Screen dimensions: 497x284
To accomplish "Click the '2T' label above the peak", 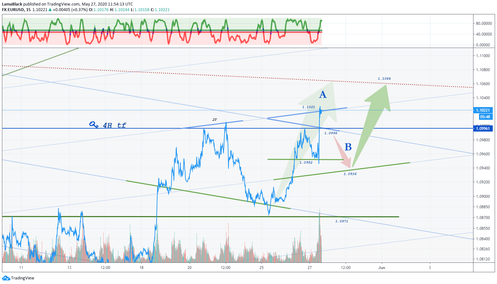I will (214, 120).
